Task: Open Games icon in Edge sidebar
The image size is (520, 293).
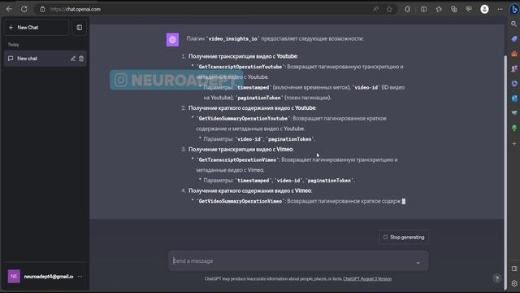Action: [x=514, y=68]
